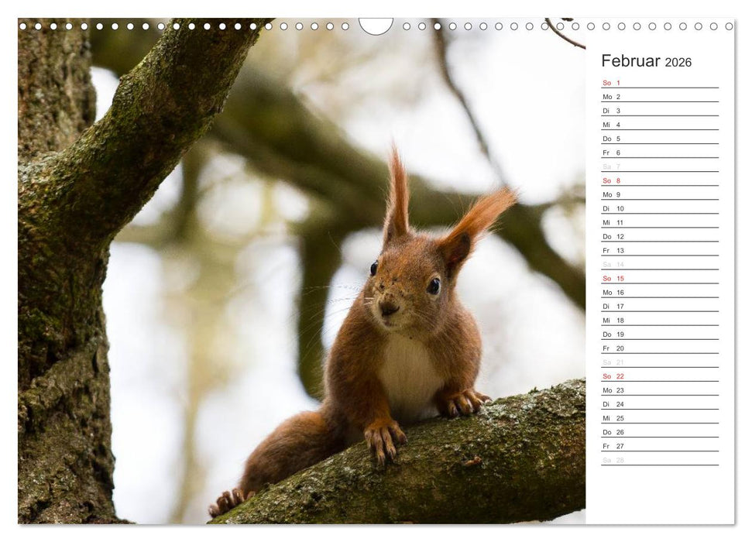Click the year 2026 label
Screen dimensions: 752x542
tap(678, 63)
